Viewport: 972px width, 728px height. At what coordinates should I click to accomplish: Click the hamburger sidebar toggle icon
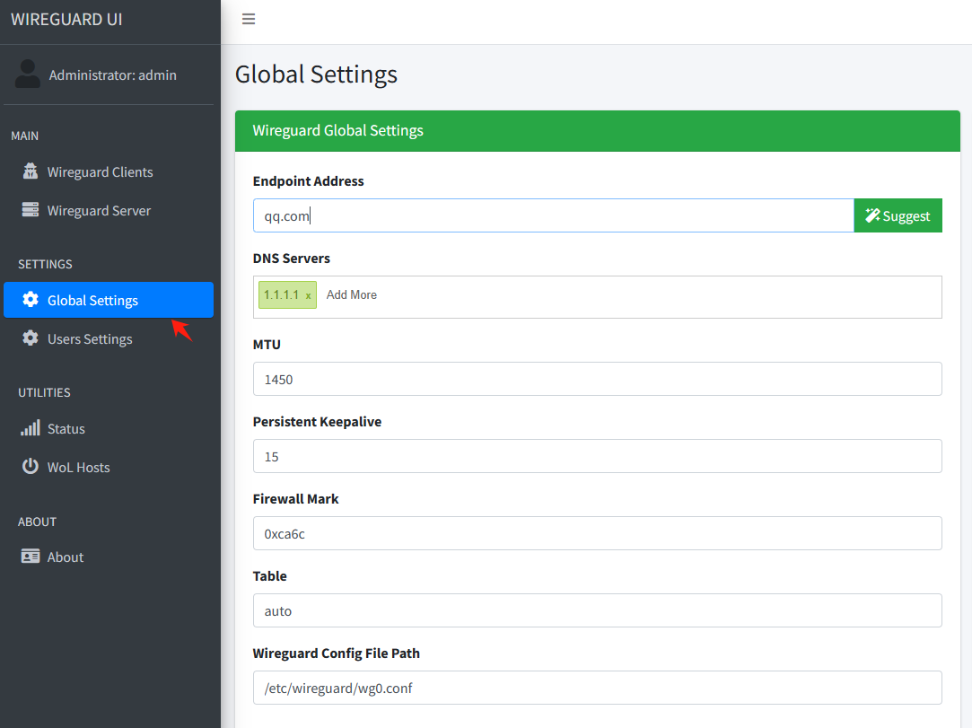249,19
